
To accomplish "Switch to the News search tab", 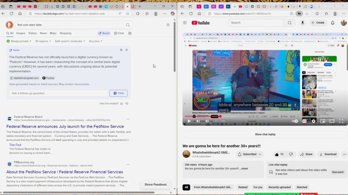I will coord(43,33).
